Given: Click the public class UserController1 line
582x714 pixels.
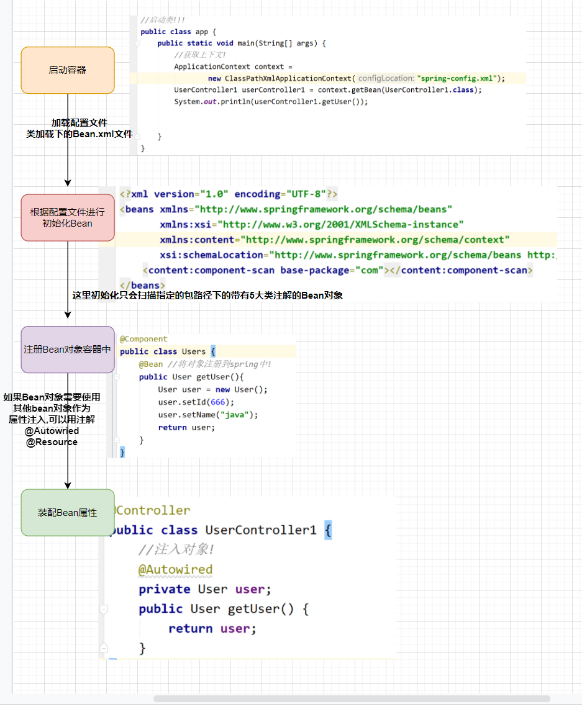Looking at the screenshot, I should (221, 530).
